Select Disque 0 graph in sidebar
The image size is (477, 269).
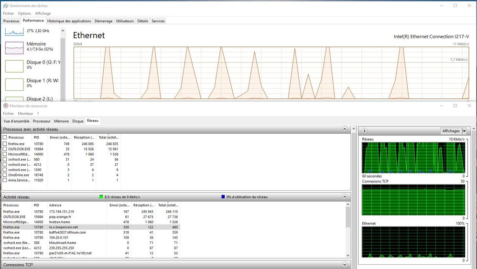(x=14, y=65)
